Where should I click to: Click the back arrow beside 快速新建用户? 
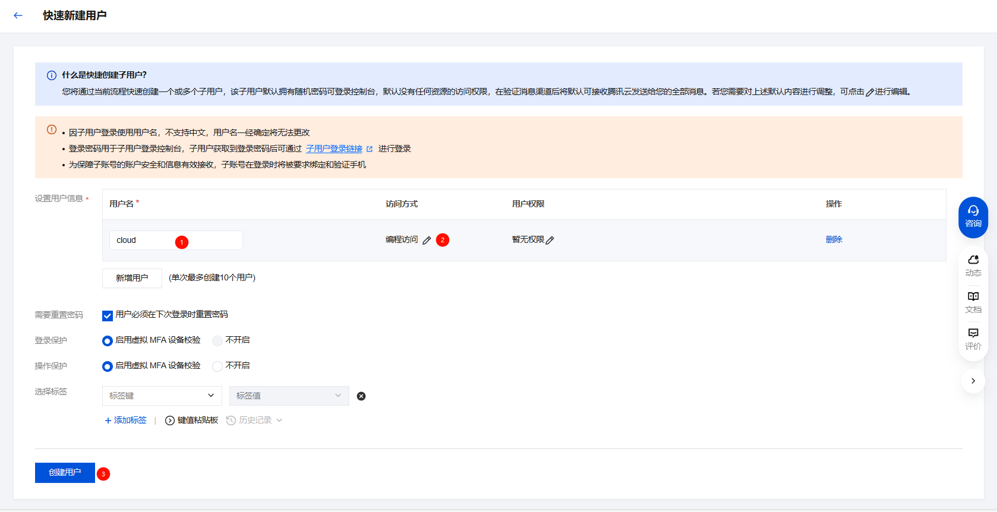click(18, 15)
